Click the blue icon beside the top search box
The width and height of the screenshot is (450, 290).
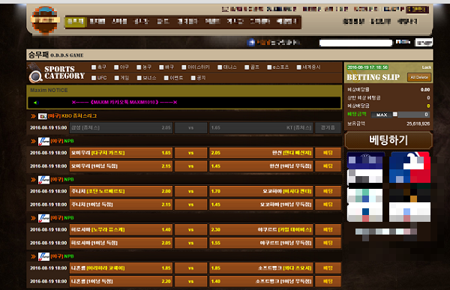coord(250,43)
